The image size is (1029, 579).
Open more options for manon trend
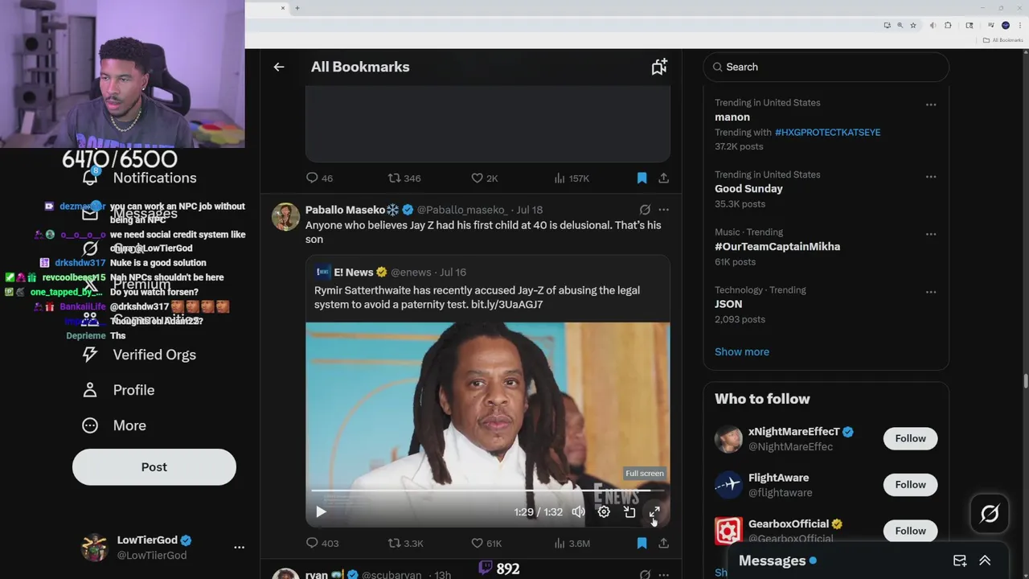(x=930, y=105)
